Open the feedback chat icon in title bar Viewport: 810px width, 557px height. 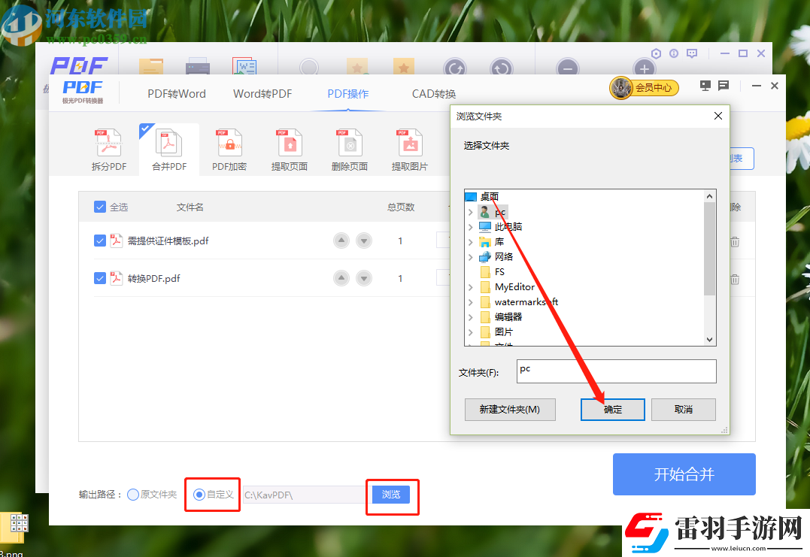[x=724, y=86]
